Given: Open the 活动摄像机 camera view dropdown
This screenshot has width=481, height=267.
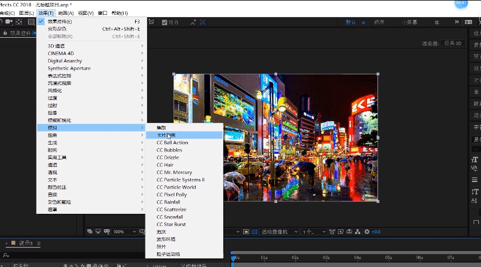Looking at the screenshot, I should pos(278,232).
